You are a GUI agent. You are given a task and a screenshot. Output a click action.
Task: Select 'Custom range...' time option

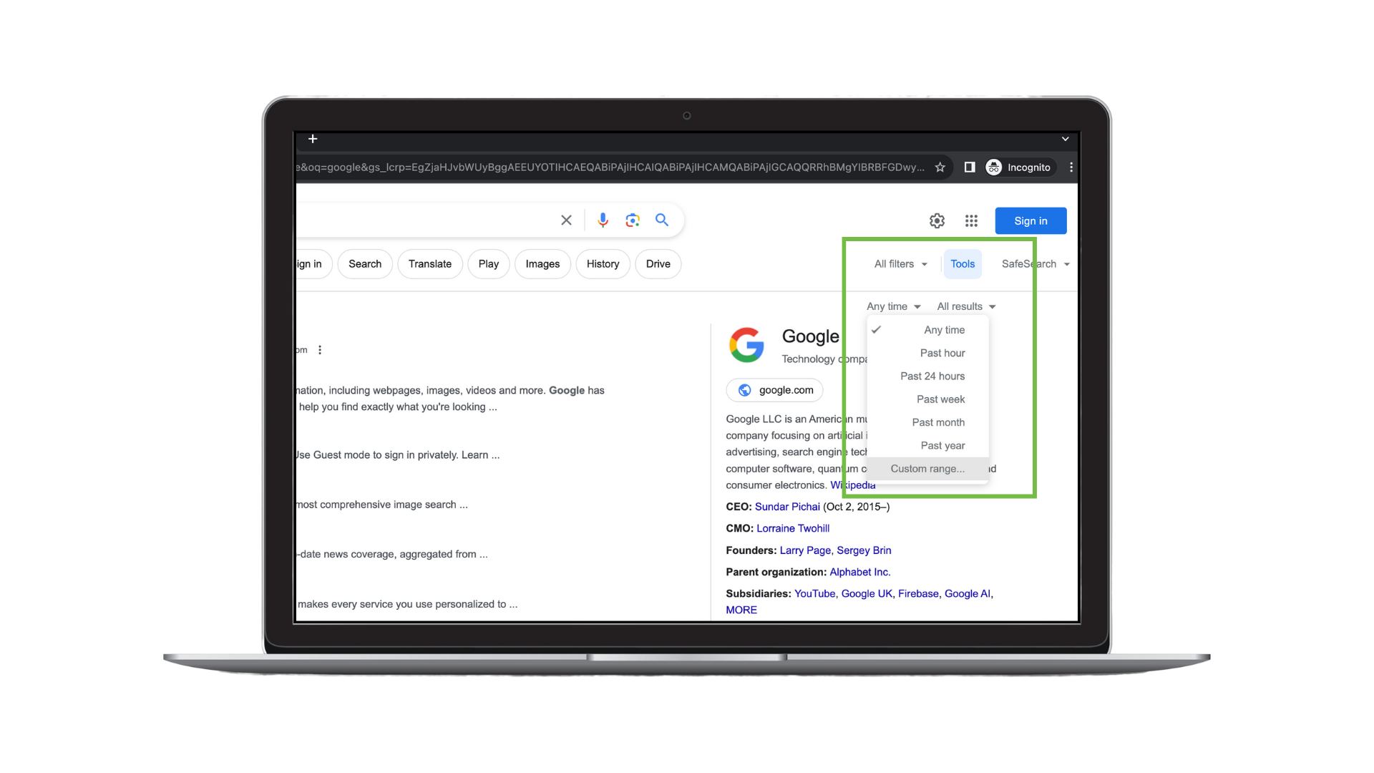927,468
